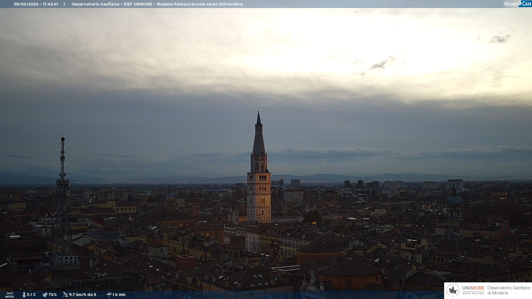
Task: Click the thermometer temperature icon
Action: click(24, 295)
